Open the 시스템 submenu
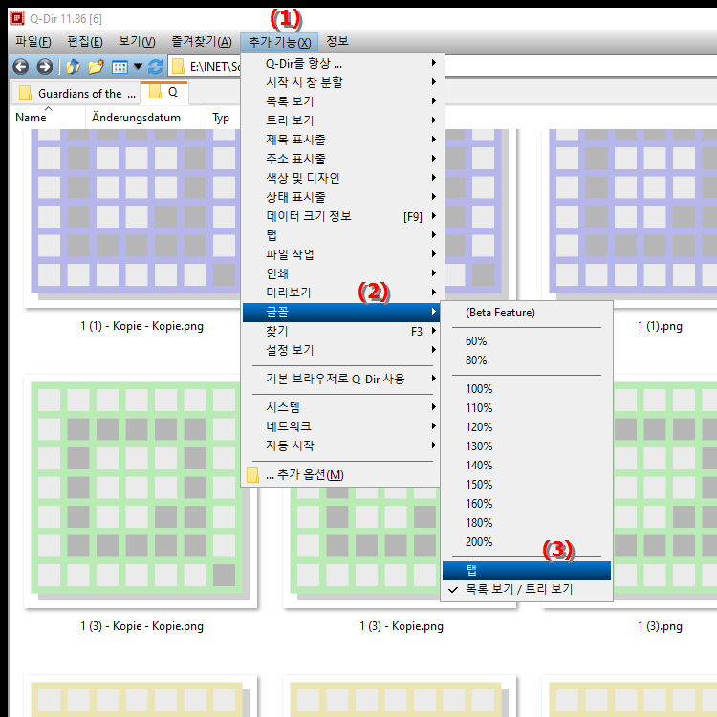717x717 pixels. (341, 407)
